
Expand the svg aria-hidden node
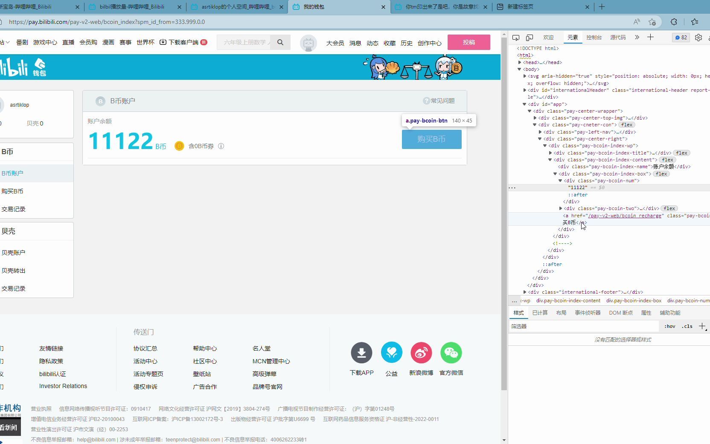point(525,76)
